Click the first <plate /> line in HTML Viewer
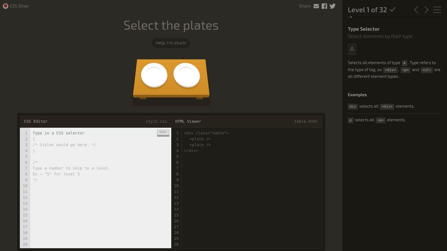 (x=200, y=139)
